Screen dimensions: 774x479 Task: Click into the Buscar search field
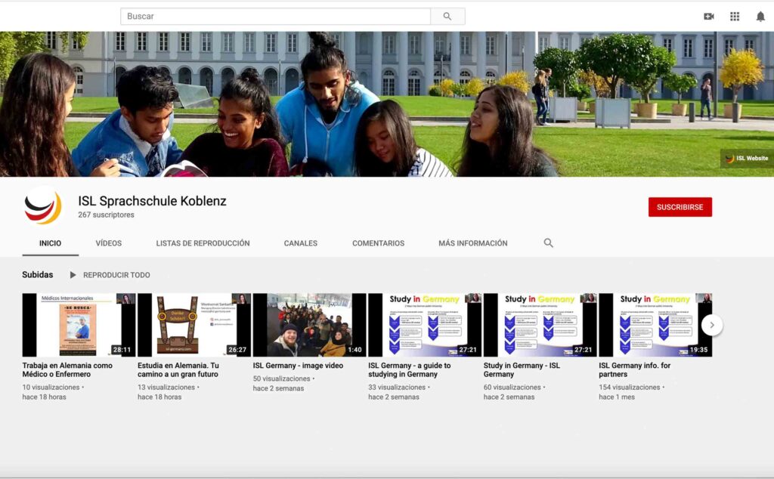(275, 17)
